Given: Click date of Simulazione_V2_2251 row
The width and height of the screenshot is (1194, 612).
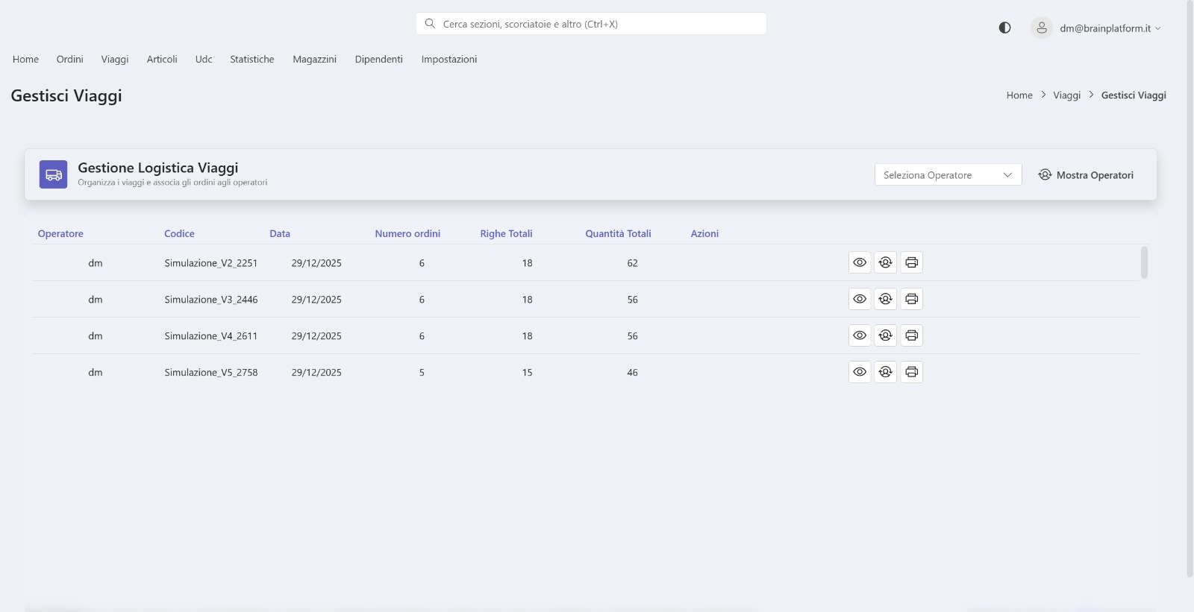Looking at the screenshot, I should pos(316,263).
